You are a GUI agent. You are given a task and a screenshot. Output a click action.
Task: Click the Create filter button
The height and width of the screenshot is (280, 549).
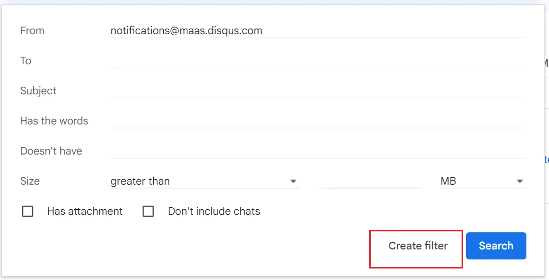[418, 246]
